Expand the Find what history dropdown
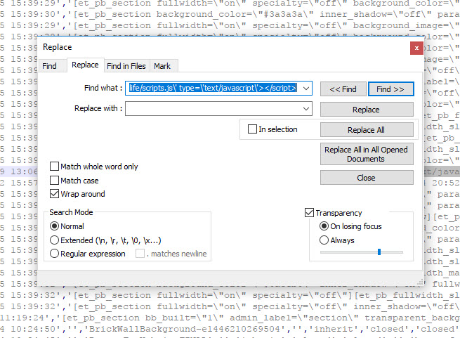 pos(306,88)
